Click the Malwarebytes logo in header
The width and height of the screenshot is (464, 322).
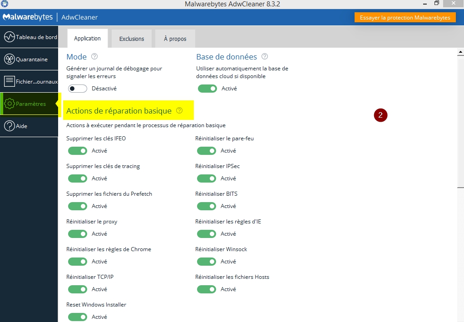pos(28,17)
